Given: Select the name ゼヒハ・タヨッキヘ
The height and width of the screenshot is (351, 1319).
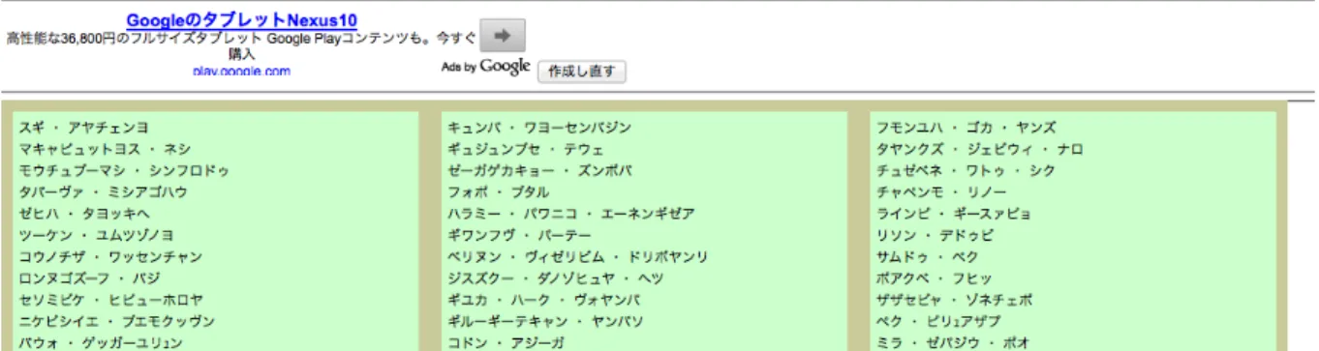Looking at the screenshot, I should pyautogui.click(x=84, y=214).
